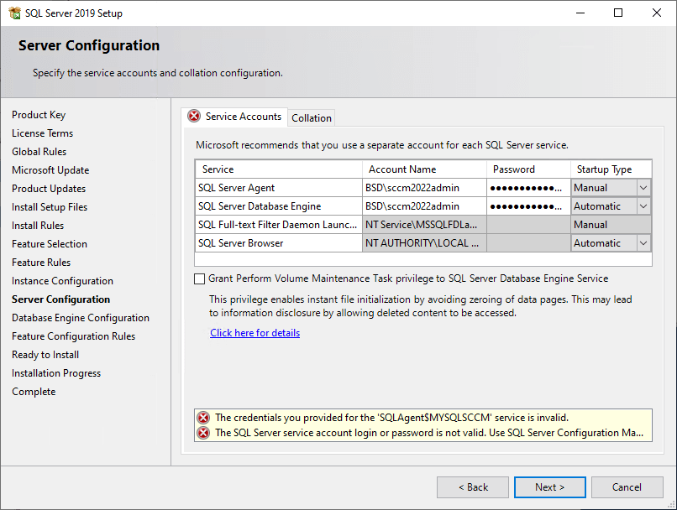
Task: Click the Startup Type column header
Action: click(x=611, y=169)
